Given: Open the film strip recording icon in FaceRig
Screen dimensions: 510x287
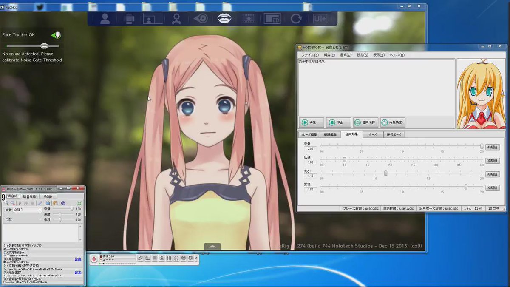Looking at the screenshot, I should tap(249, 19).
